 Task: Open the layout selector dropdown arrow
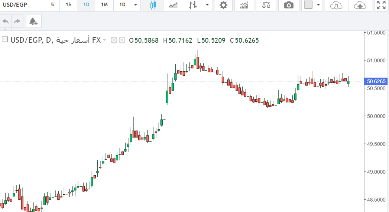318,5
